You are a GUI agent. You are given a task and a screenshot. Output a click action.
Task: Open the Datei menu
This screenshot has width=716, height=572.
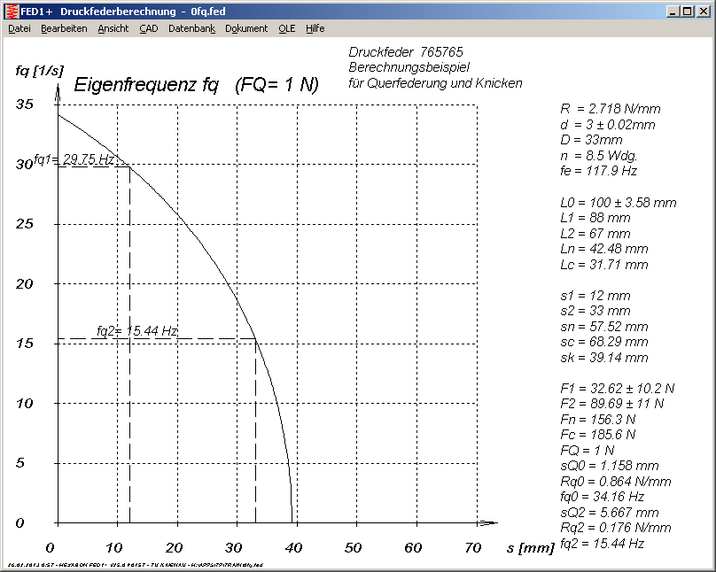[19, 28]
